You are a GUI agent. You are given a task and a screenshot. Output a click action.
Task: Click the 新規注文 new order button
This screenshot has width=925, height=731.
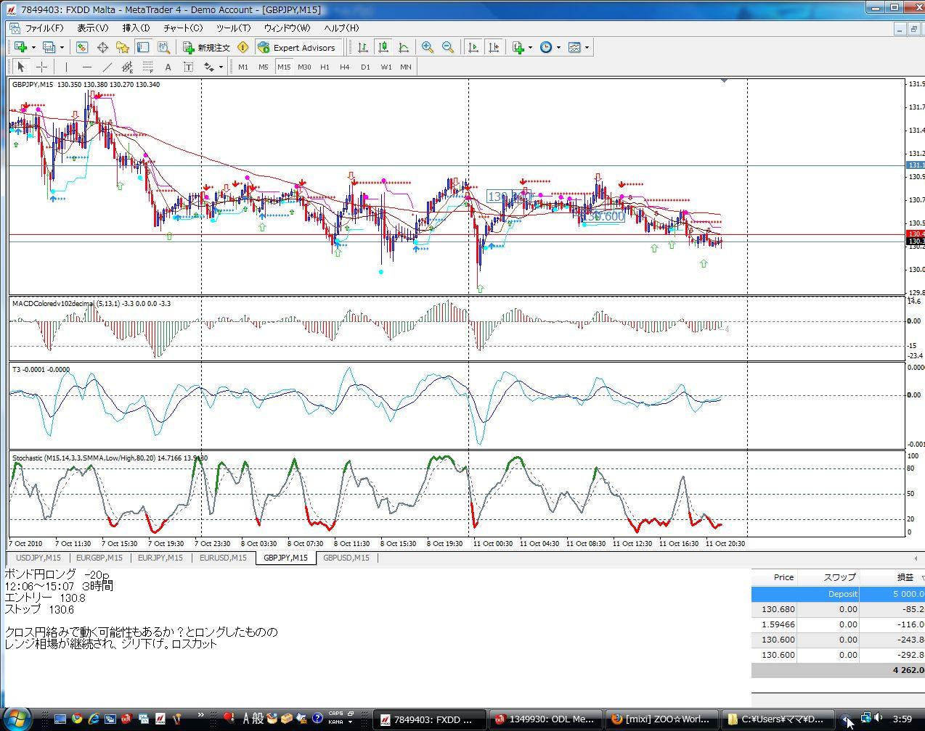pos(207,47)
